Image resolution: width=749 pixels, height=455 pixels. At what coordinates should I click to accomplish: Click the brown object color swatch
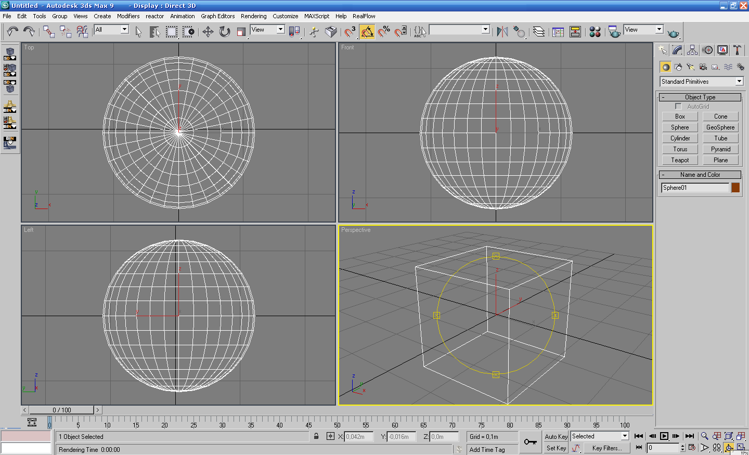735,188
